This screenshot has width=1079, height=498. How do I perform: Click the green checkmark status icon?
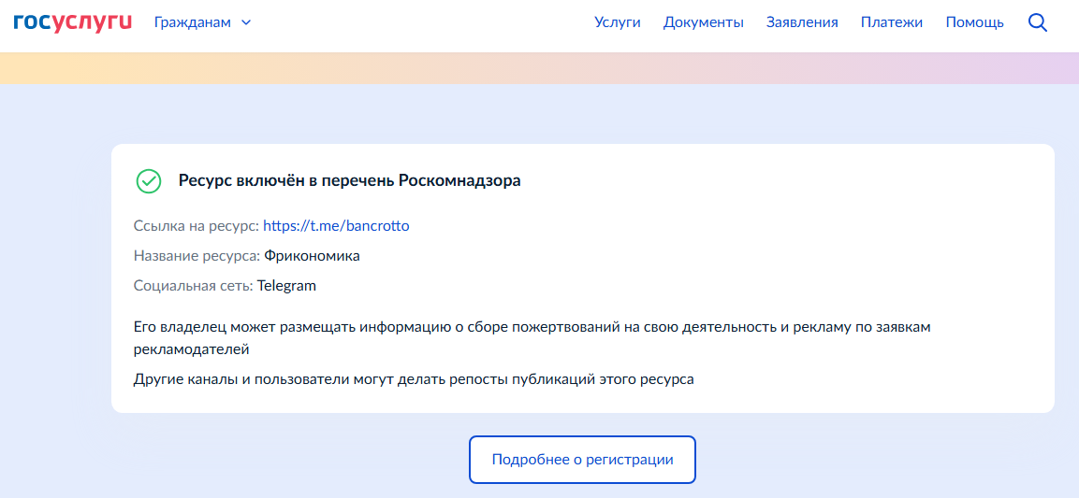pos(148,181)
